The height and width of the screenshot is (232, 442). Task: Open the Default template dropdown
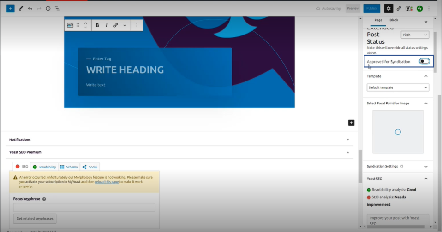pyautogui.click(x=398, y=87)
